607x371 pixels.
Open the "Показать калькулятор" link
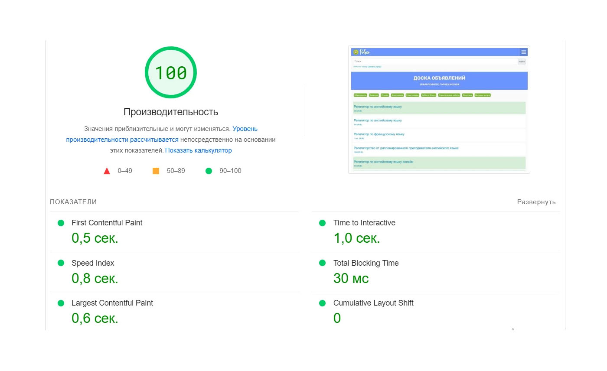pos(198,150)
